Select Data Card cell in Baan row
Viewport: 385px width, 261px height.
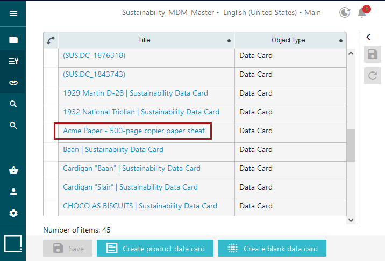click(291, 152)
